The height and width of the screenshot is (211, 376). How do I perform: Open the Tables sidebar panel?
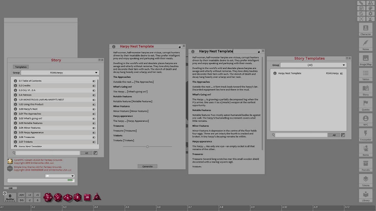click(365, 75)
